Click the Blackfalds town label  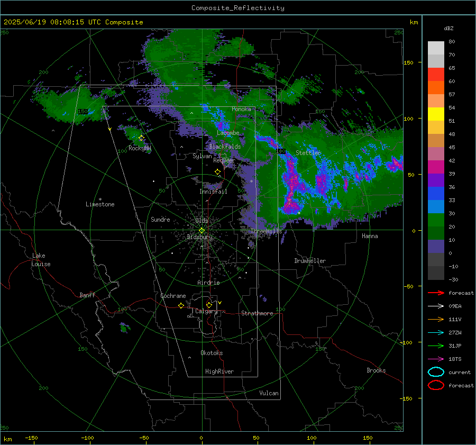[225, 147]
